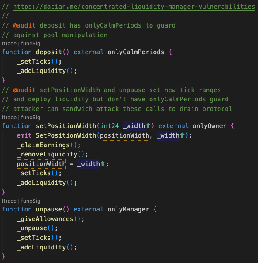The height and width of the screenshot is (263, 258).
Task: Click the external keyword of unpause
Action: click(89, 209)
